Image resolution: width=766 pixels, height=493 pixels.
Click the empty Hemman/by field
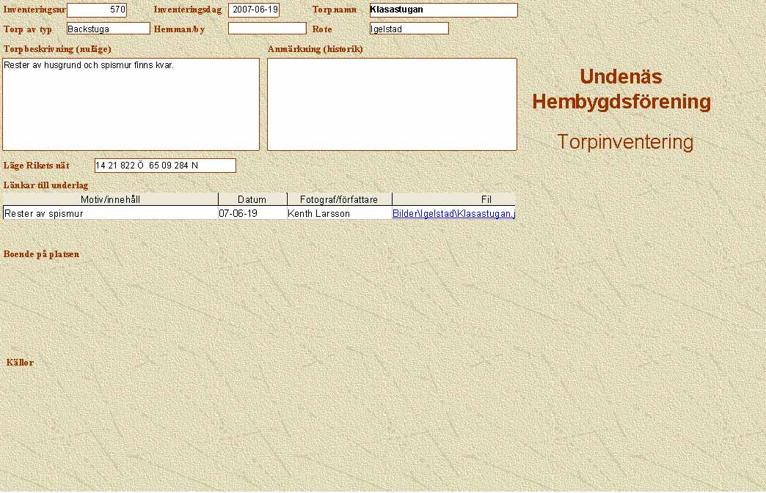coord(266,29)
